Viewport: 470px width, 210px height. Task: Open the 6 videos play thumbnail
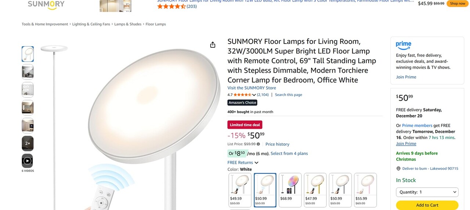tap(28, 161)
